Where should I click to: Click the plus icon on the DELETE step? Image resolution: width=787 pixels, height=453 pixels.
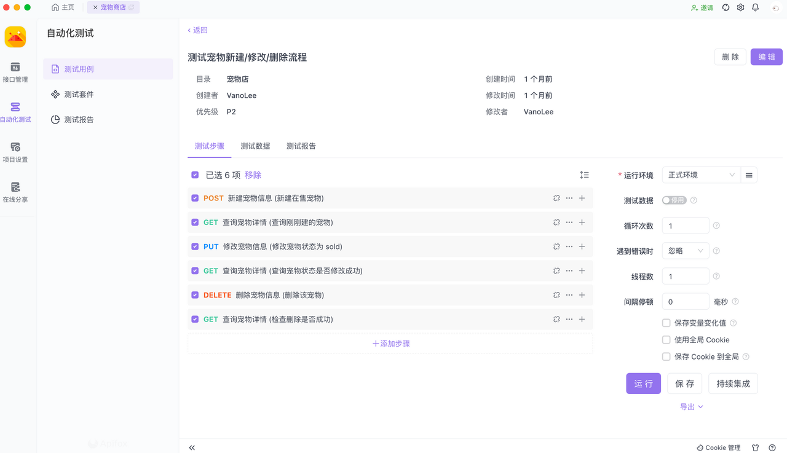click(x=582, y=294)
